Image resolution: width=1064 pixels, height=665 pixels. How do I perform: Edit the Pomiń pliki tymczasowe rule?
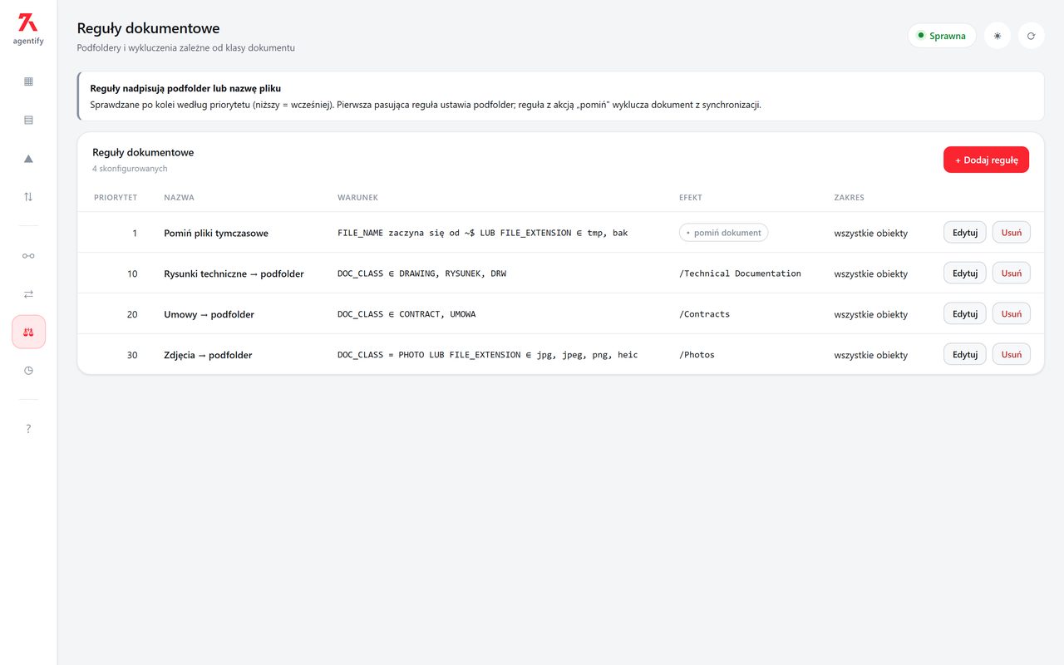[965, 233]
